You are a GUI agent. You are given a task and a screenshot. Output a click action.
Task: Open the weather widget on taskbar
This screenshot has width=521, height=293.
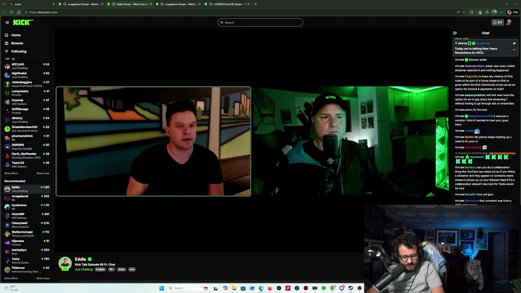pos(10,288)
